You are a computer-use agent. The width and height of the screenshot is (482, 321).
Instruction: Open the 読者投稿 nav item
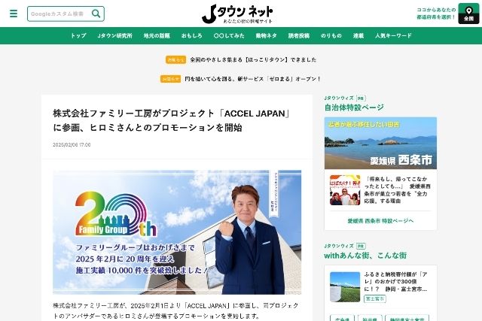(299, 35)
